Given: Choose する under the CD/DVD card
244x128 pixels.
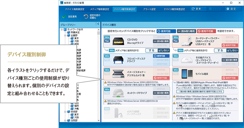Looking at the screenshot, I should coord(151,50).
